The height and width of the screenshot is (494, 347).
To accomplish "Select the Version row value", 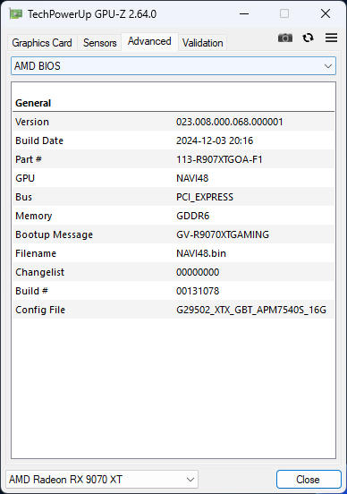I will pos(230,122).
